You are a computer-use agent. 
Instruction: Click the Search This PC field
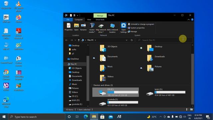[164, 40]
